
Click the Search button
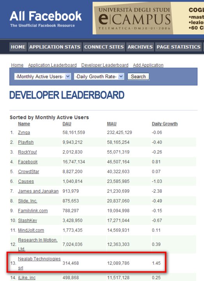(x=138, y=76)
